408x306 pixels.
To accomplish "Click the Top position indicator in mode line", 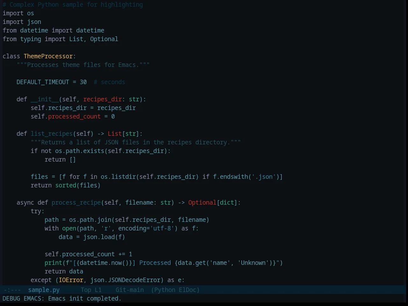I will (x=86, y=290).
